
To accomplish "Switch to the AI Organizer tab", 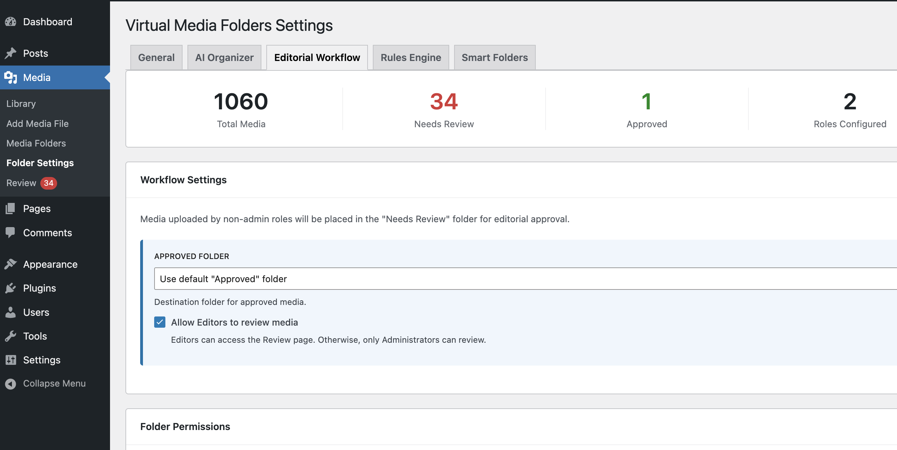I will click(224, 57).
